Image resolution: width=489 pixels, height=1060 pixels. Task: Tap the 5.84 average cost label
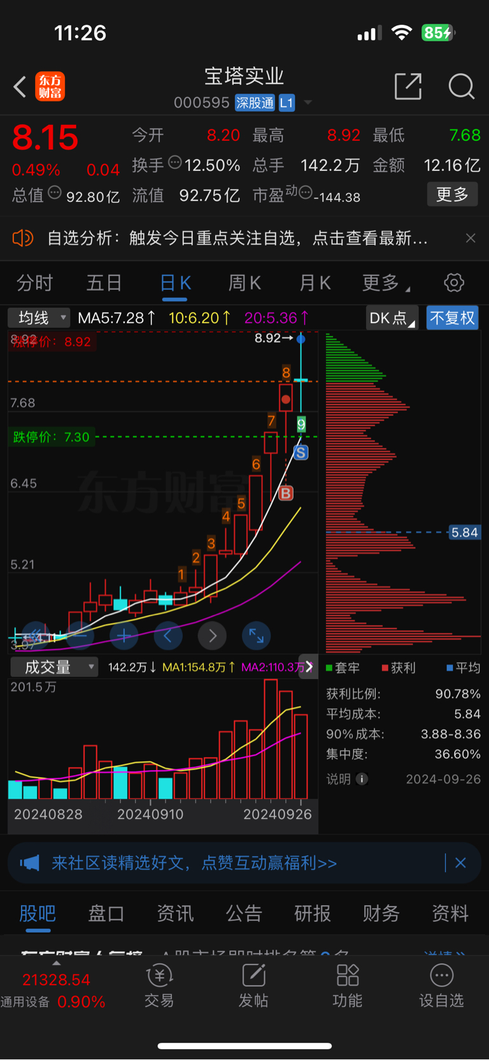click(x=464, y=532)
